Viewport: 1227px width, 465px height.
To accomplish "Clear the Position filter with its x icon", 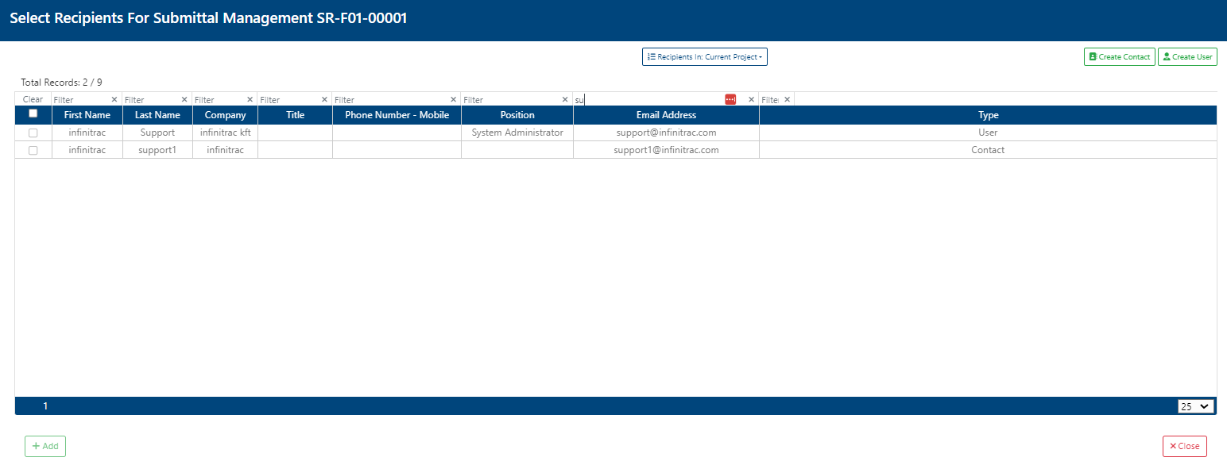I will coord(566,100).
